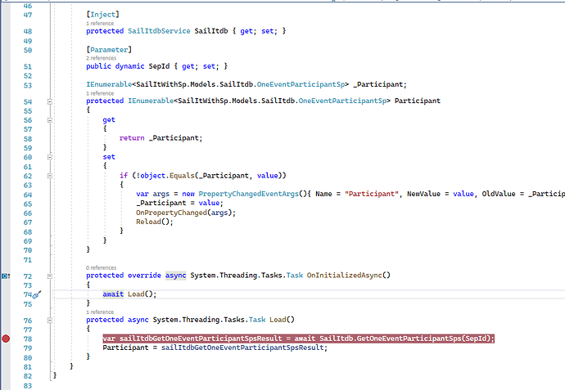Click OnInitializedAsync method name on line 72
Viewport: 565px width, 390px height.
point(345,276)
